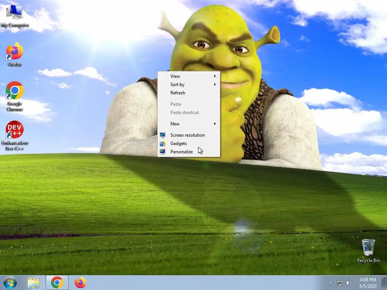387x290 pixels.
Task: Open the My Computer desktop icon
Action: (14, 17)
